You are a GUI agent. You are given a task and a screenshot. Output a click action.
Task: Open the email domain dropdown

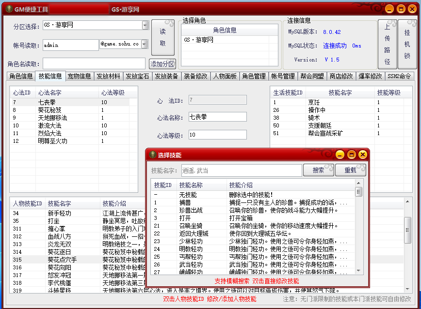(x=149, y=44)
